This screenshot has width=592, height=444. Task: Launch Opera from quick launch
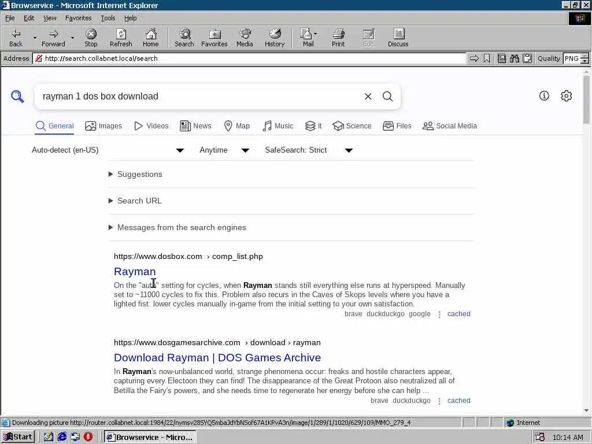pos(88,437)
